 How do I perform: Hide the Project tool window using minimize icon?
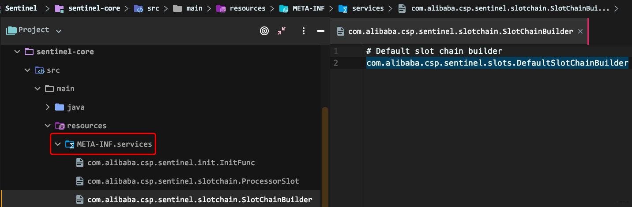321,31
